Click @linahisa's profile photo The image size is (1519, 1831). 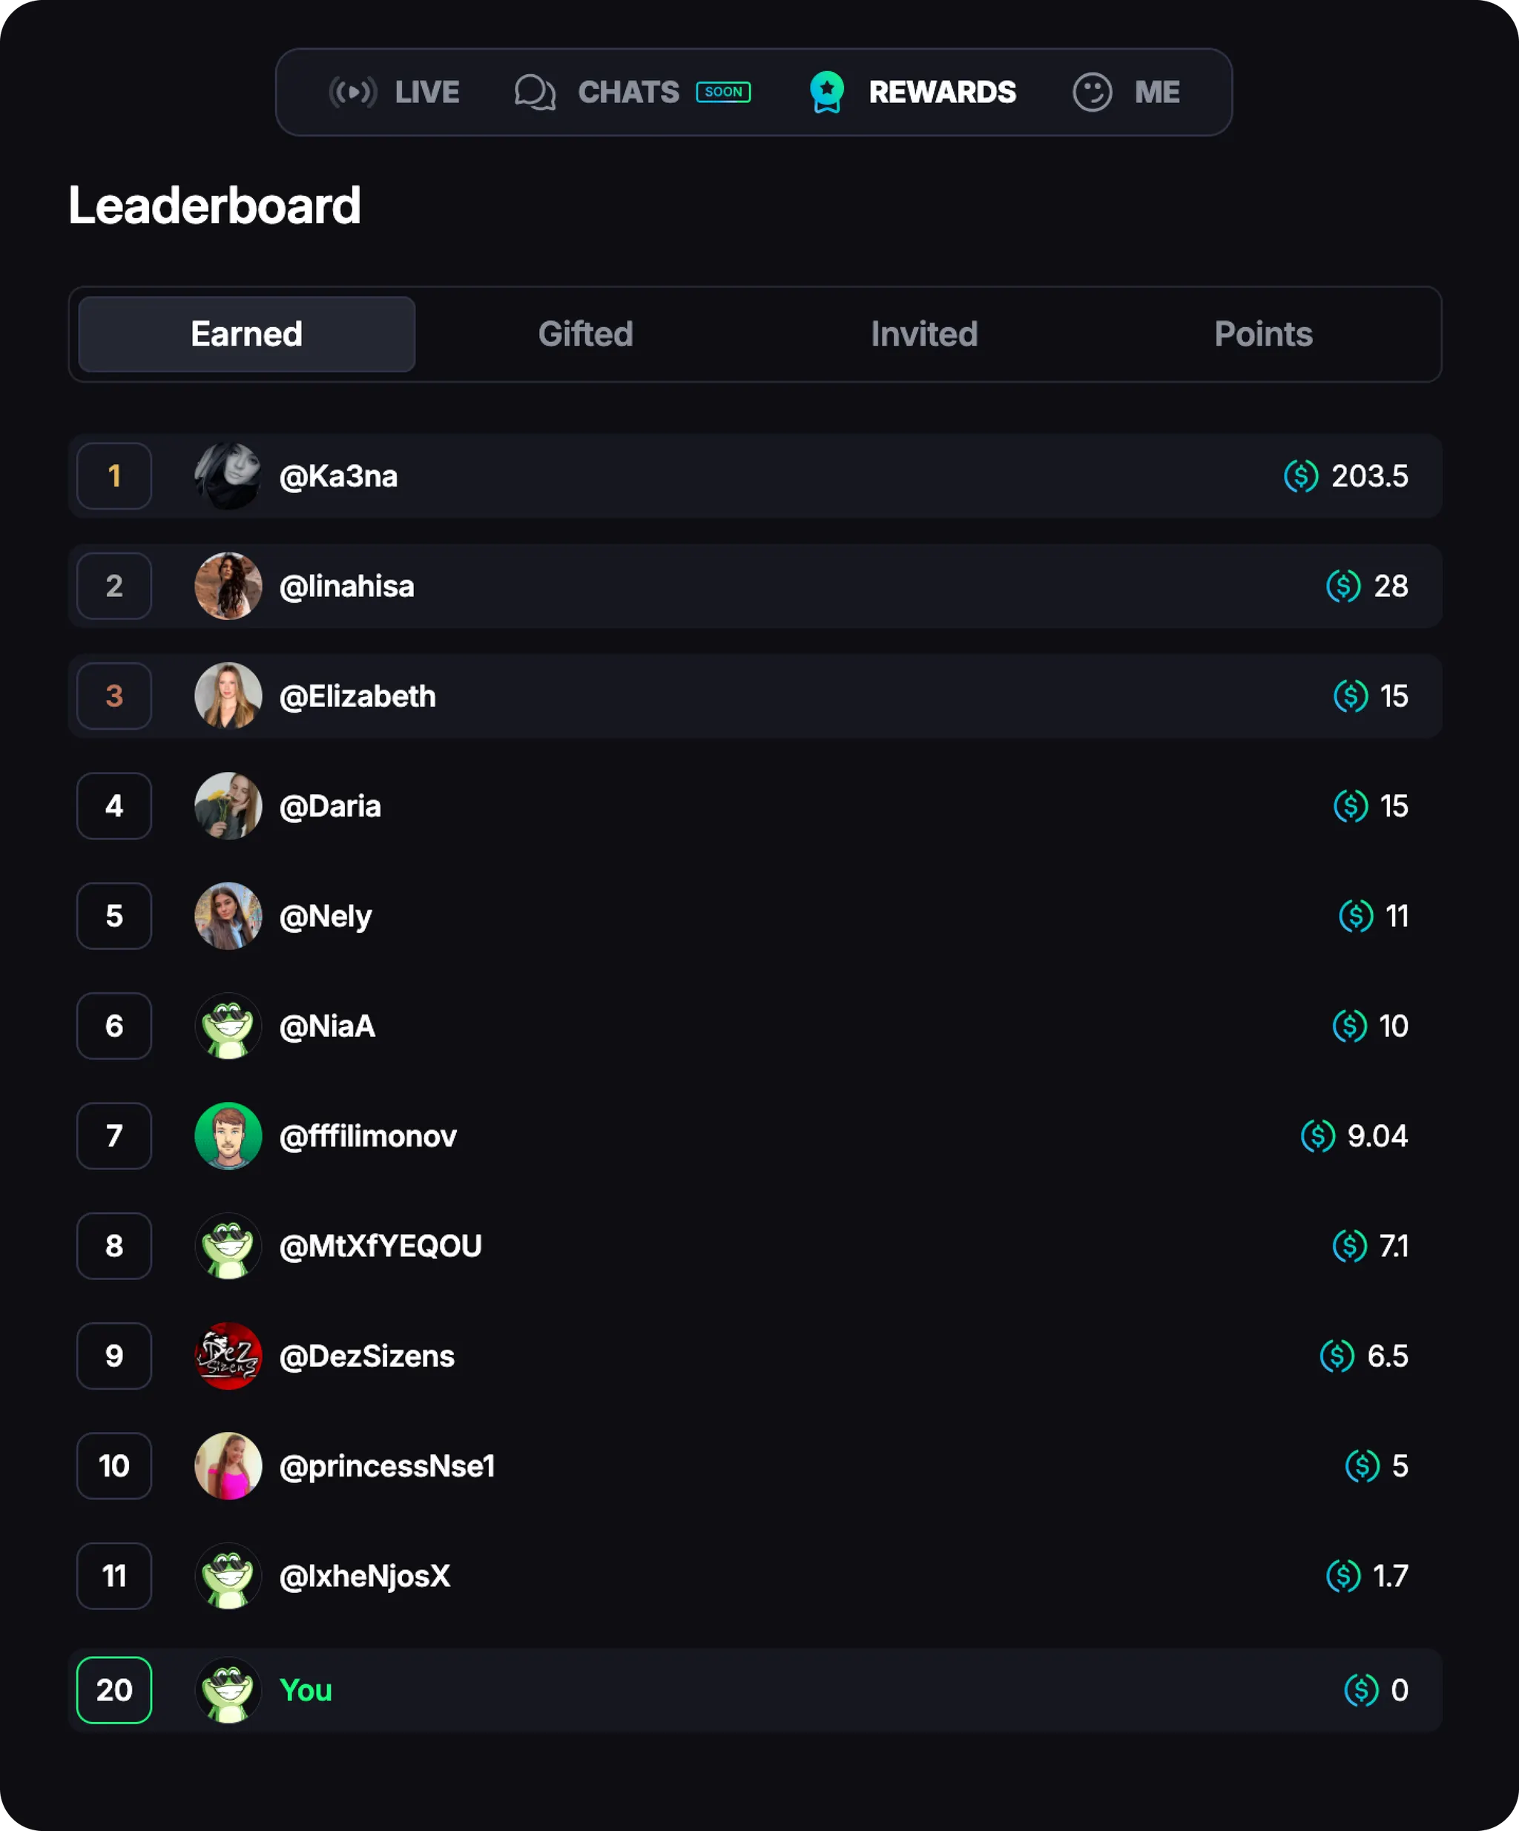(228, 586)
